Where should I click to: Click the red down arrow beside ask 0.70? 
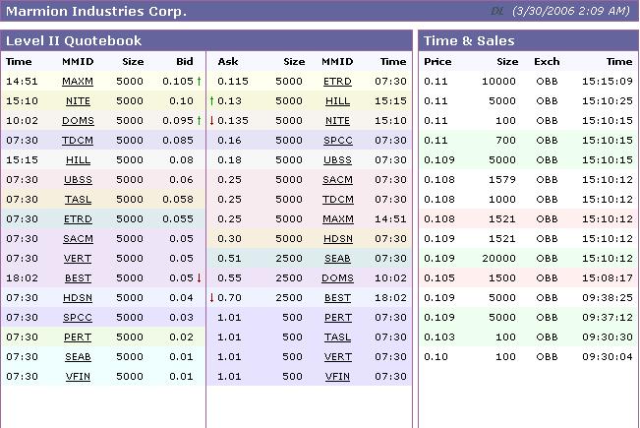point(211,297)
